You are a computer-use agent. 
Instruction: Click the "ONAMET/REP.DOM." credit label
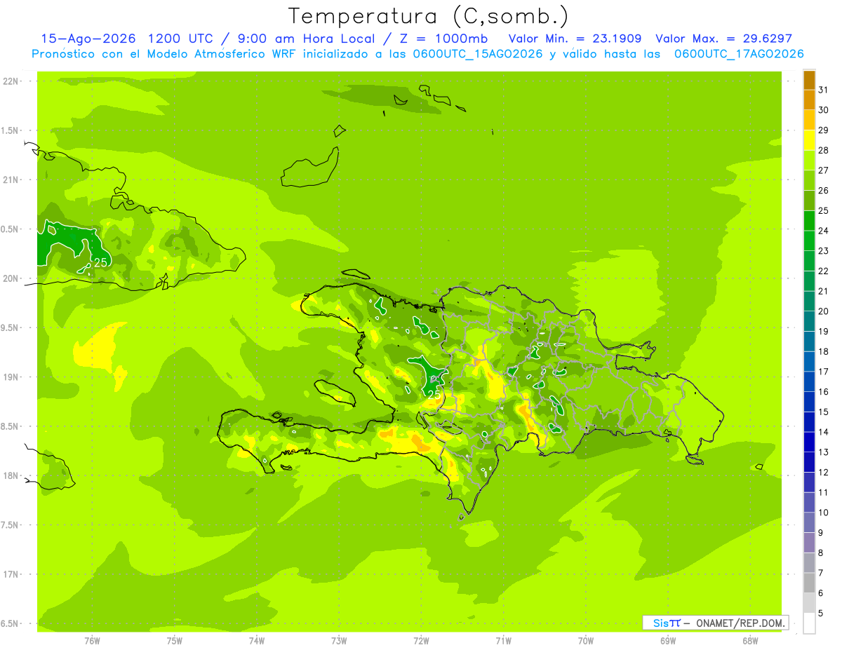tap(741, 623)
